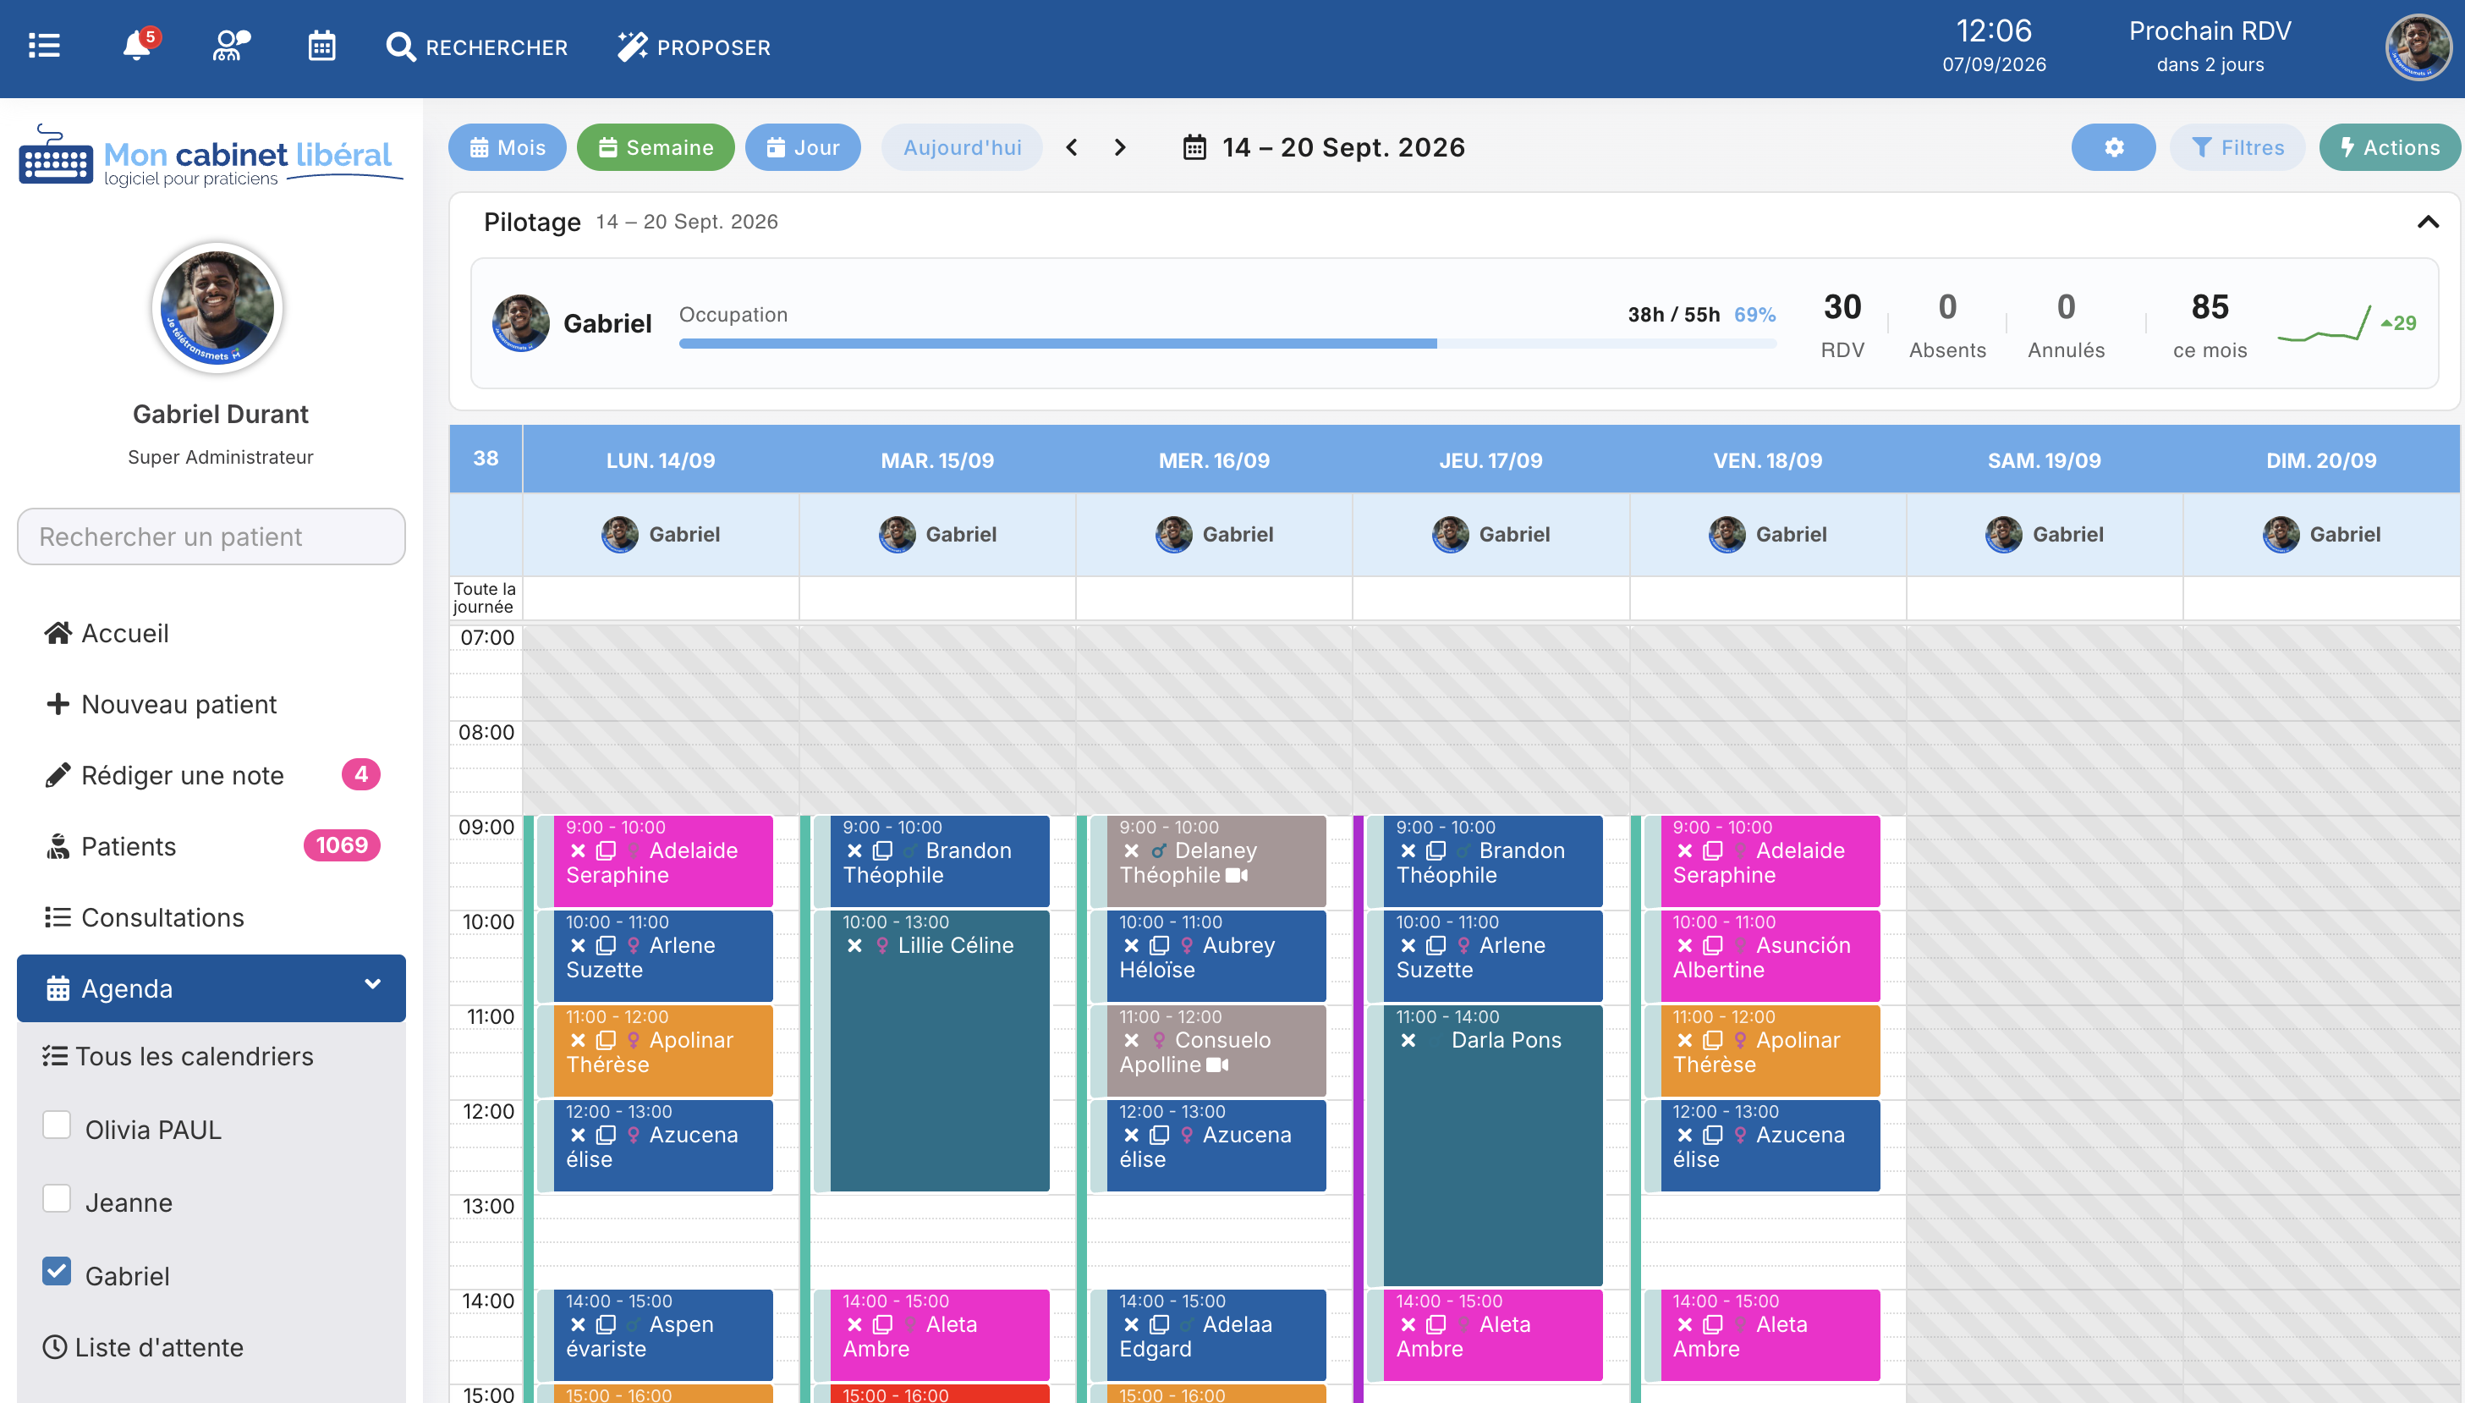Go to previous week arrow
2465x1403 pixels.
1071,147
